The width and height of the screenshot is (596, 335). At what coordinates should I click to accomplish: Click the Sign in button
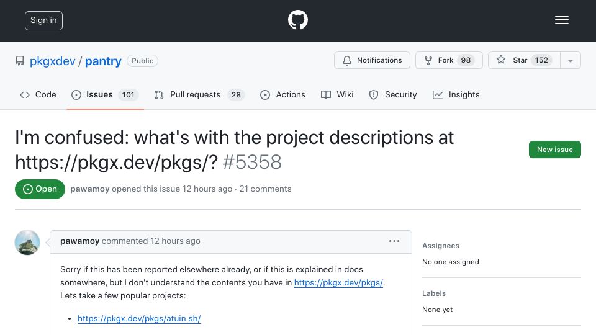43,20
